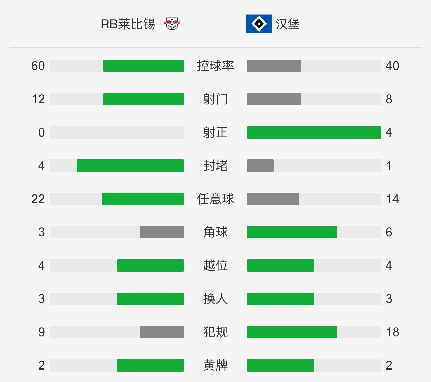Click Hamburg's green 犯规 fouls bar
The width and height of the screenshot is (431, 382).
coord(292,332)
